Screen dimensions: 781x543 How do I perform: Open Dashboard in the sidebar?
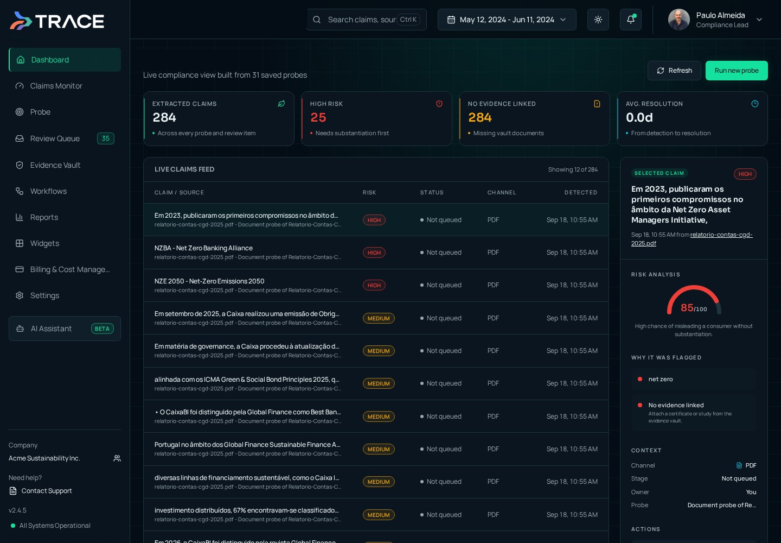(x=65, y=60)
